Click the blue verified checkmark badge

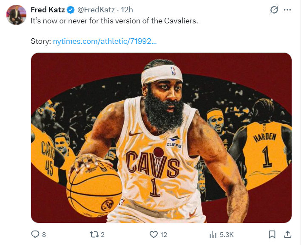[x=71, y=10]
